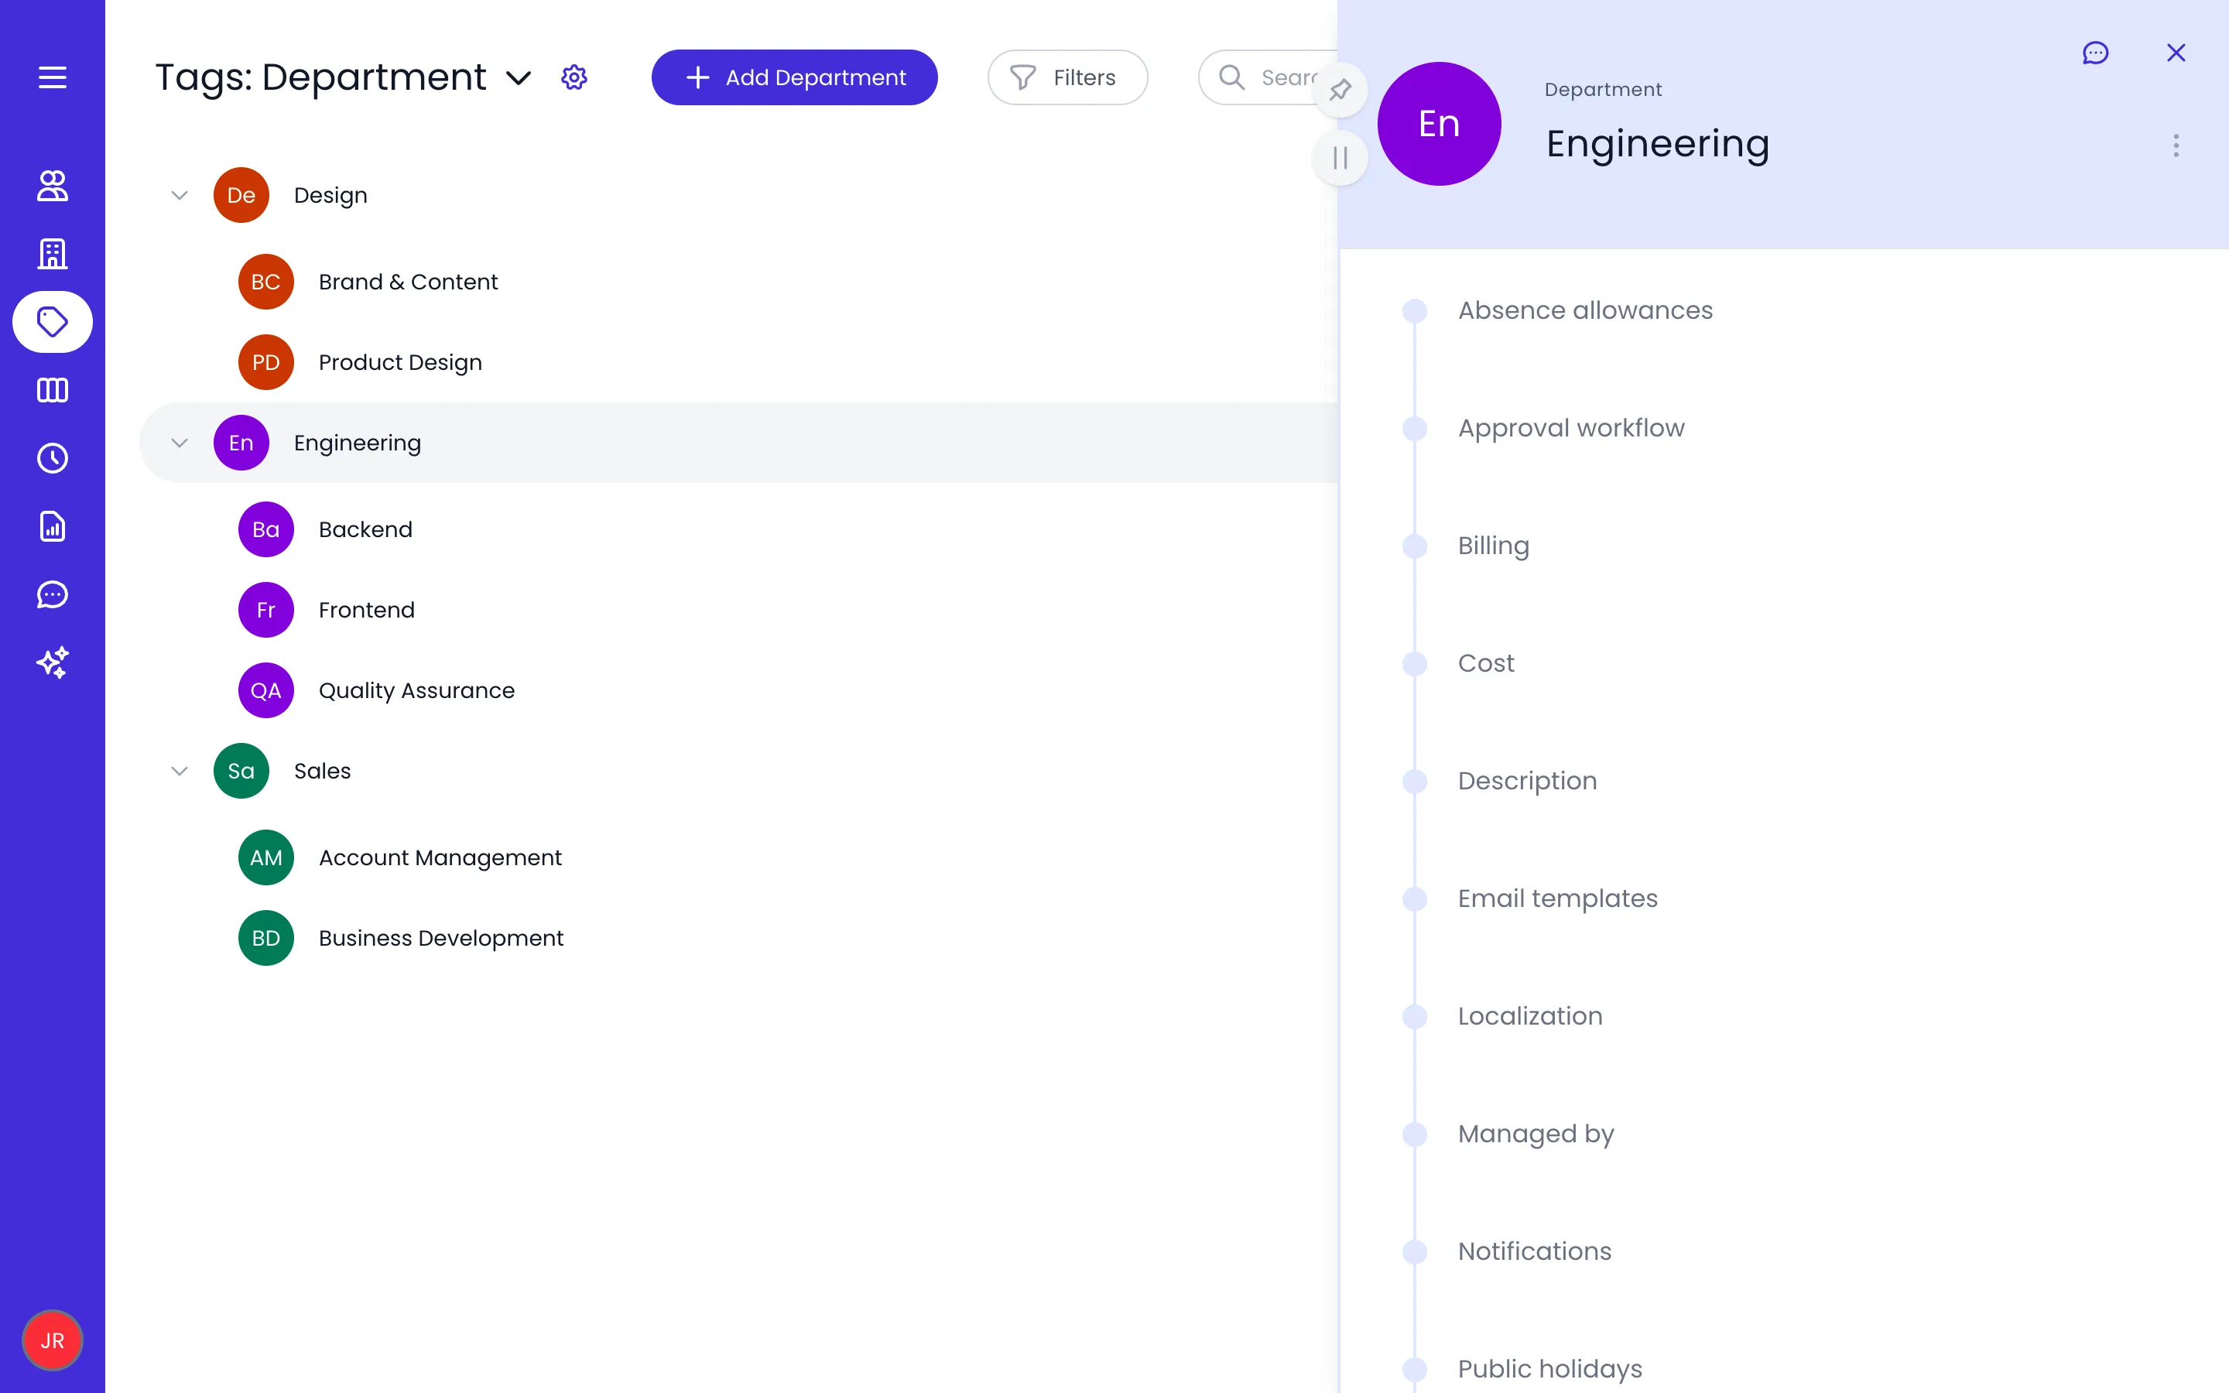Image resolution: width=2229 pixels, height=1393 pixels.
Task: Open Description section
Action: pos(1527,782)
